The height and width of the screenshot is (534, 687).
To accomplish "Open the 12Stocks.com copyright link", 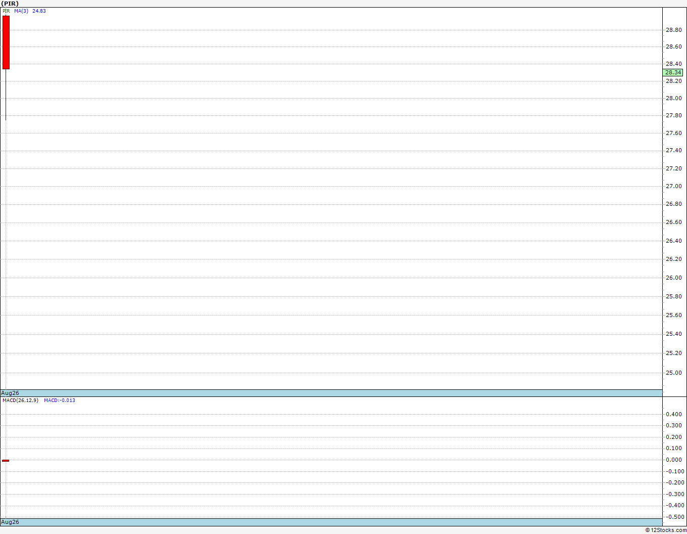I will click(x=665, y=530).
